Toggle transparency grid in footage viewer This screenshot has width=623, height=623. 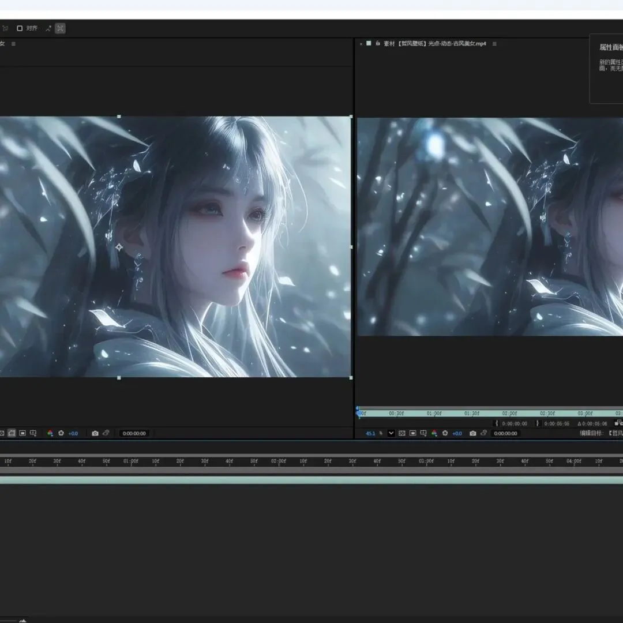coord(402,433)
